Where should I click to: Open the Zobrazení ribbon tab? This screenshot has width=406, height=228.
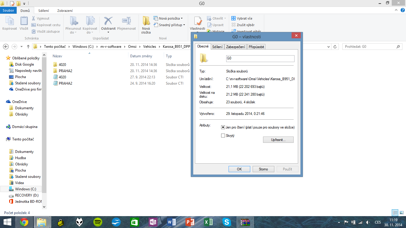(65, 11)
